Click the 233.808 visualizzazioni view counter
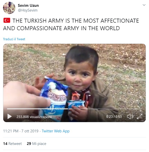The image size is (149, 152). point(34,117)
